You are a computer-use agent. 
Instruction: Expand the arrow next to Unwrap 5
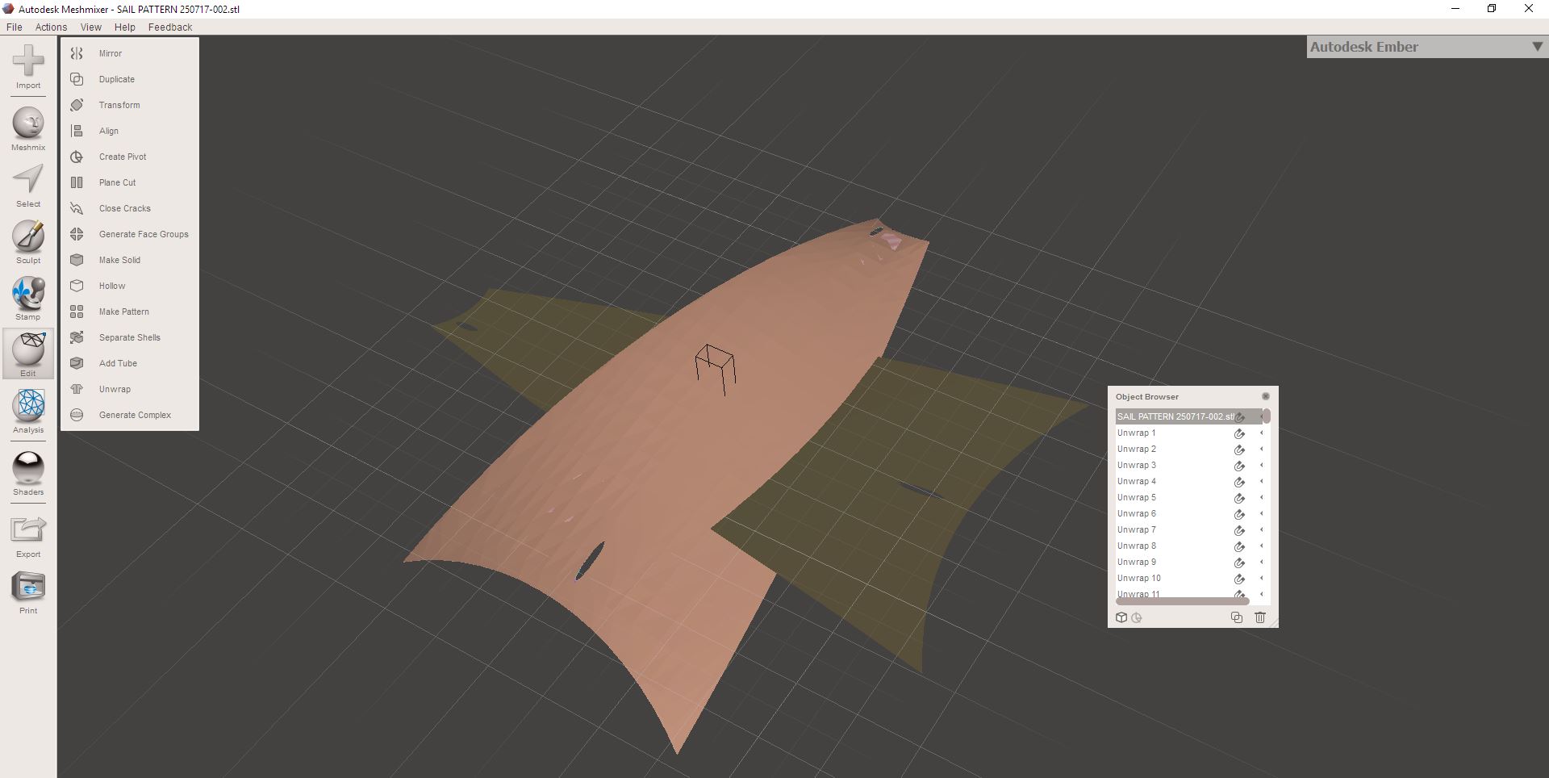coord(1260,498)
